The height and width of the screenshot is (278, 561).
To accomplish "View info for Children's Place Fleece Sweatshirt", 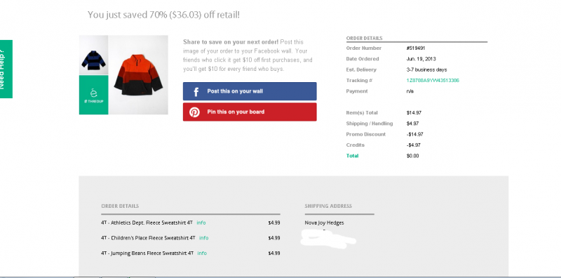I will [x=204, y=238].
